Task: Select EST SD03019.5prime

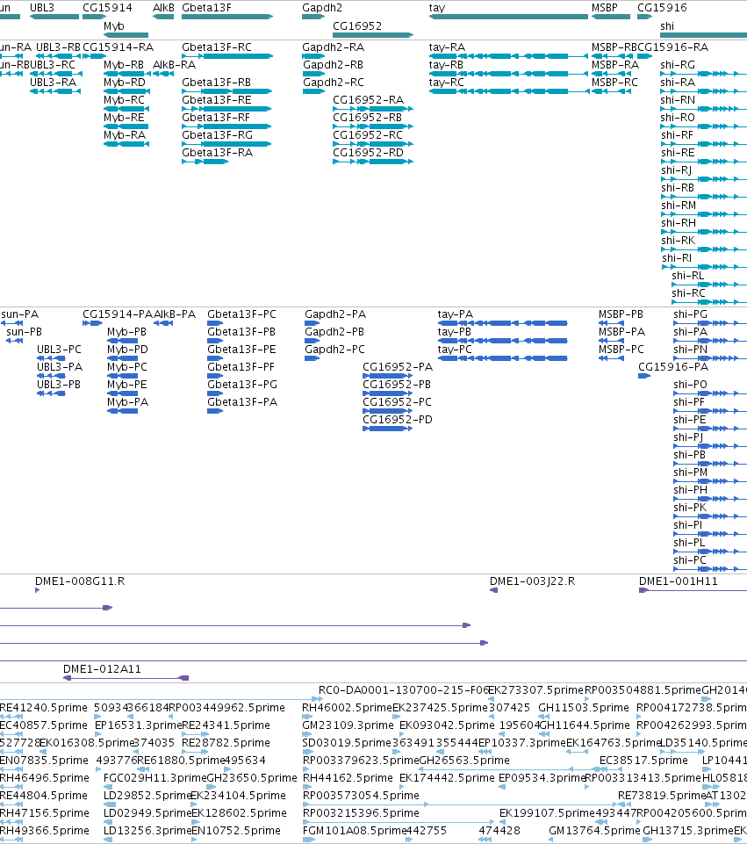Action: [x=347, y=743]
